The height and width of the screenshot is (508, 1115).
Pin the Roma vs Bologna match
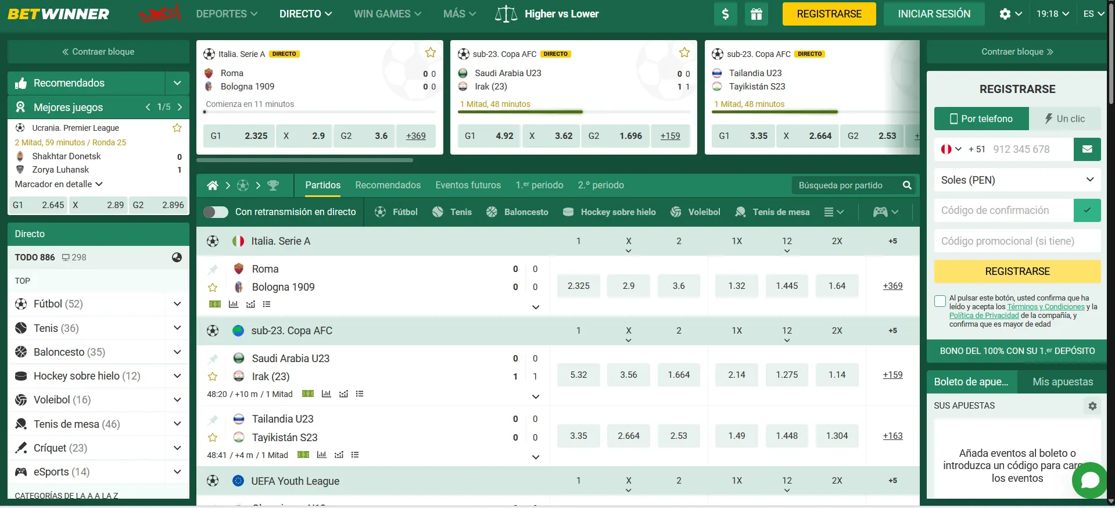213,269
